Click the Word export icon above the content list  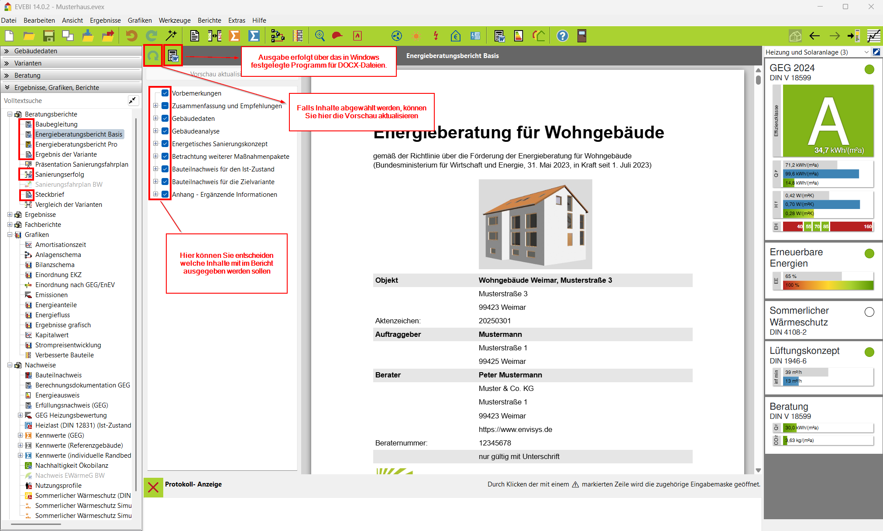point(173,56)
